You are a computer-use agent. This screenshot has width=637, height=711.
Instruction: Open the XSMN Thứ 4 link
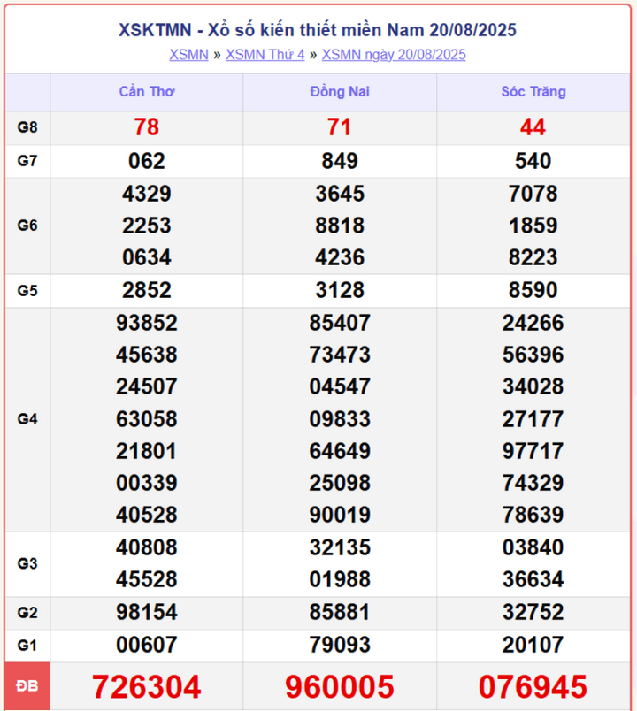coord(265,55)
